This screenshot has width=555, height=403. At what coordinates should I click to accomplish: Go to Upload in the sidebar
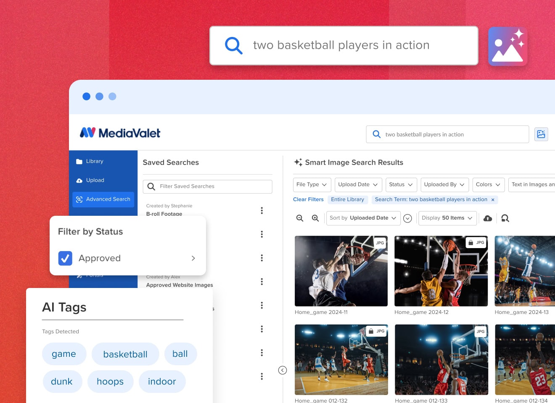(x=95, y=181)
